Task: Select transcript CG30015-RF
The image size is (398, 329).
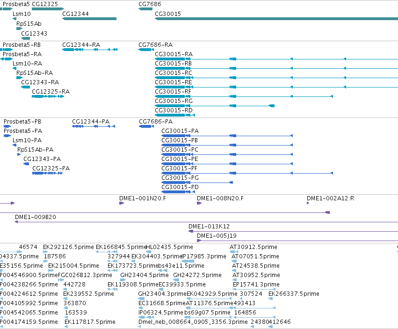Action: point(173,92)
